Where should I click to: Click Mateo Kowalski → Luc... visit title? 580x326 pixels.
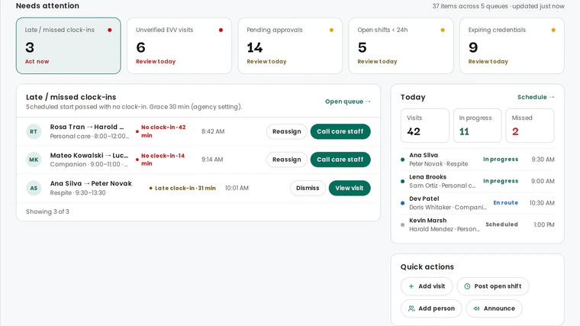89,156
